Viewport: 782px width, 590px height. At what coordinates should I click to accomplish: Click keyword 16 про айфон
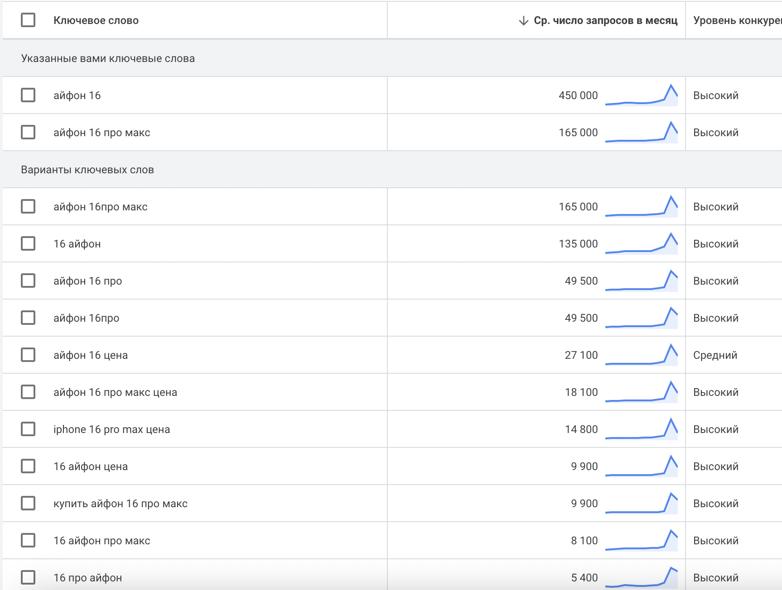(x=88, y=578)
